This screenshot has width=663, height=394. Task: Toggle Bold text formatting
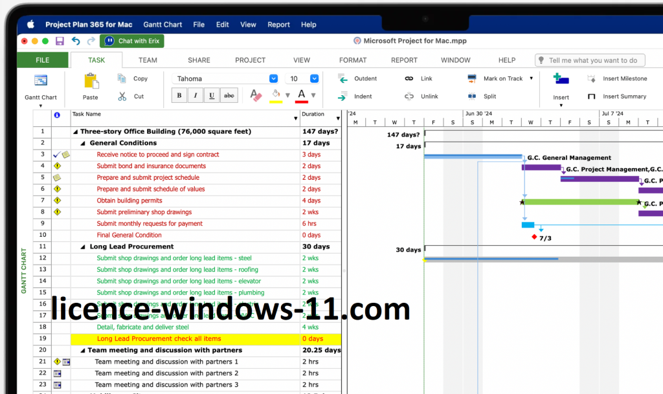click(x=179, y=96)
